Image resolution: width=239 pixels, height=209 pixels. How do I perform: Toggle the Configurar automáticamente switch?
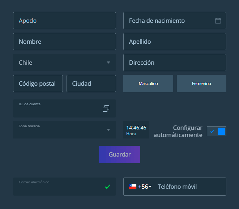pyautogui.click(x=216, y=131)
